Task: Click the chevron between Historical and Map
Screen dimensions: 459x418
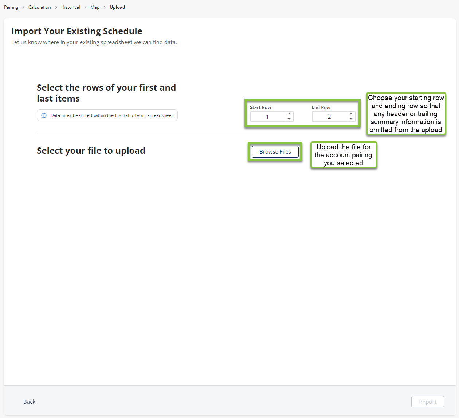Action: pyautogui.click(x=85, y=7)
